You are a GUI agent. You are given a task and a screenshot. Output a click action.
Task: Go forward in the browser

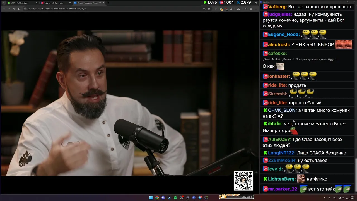9,9
